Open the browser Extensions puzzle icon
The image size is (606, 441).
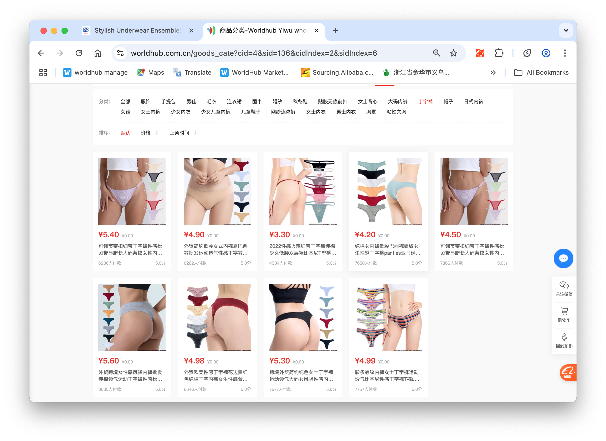coord(499,53)
